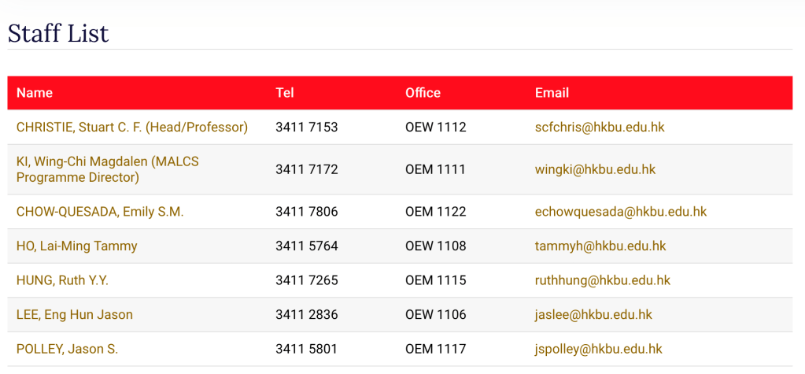Image resolution: width=805 pixels, height=374 pixels.
Task: Click phone number 3411 7153
Action: pos(306,127)
